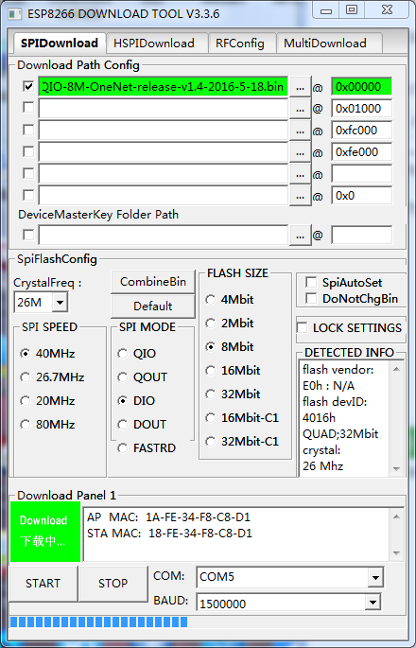The image size is (416, 648).
Task: Check the box for the 0xfe000 row
Action: [28, 151]
